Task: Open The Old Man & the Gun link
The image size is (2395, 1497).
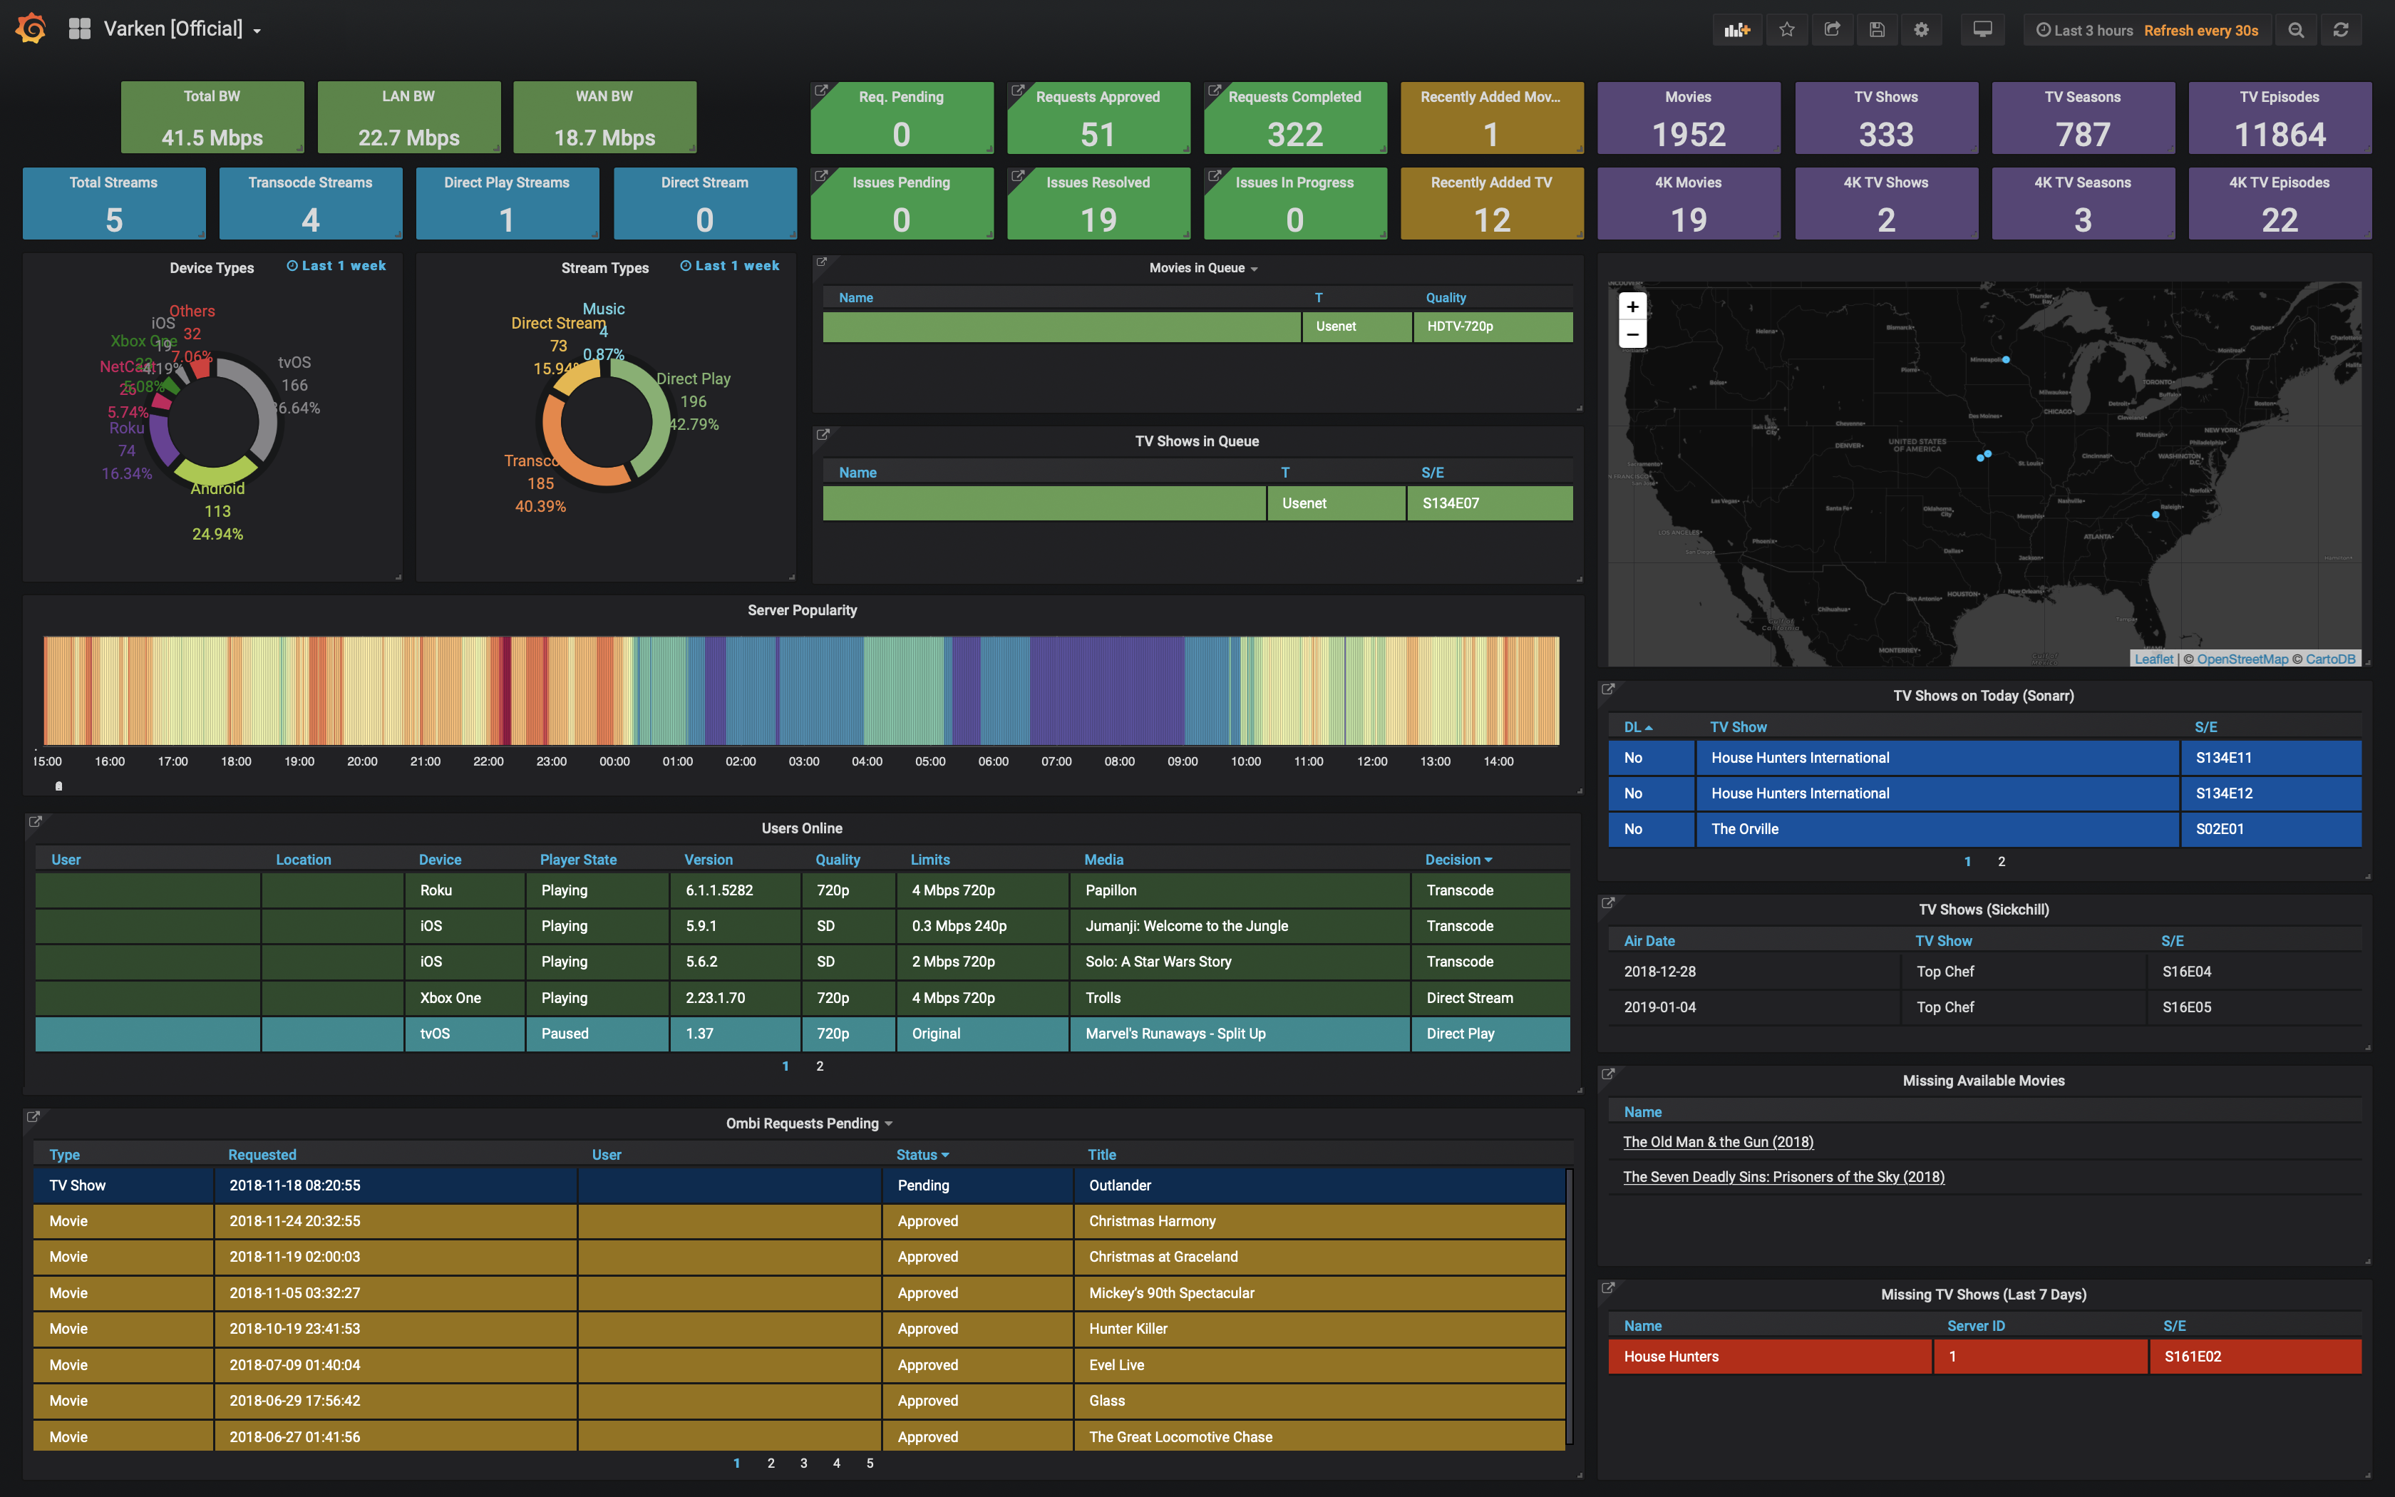Action: tap(1718, 1141)
